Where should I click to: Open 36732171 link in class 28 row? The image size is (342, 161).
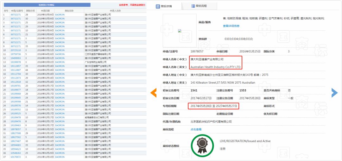point(16,15)
